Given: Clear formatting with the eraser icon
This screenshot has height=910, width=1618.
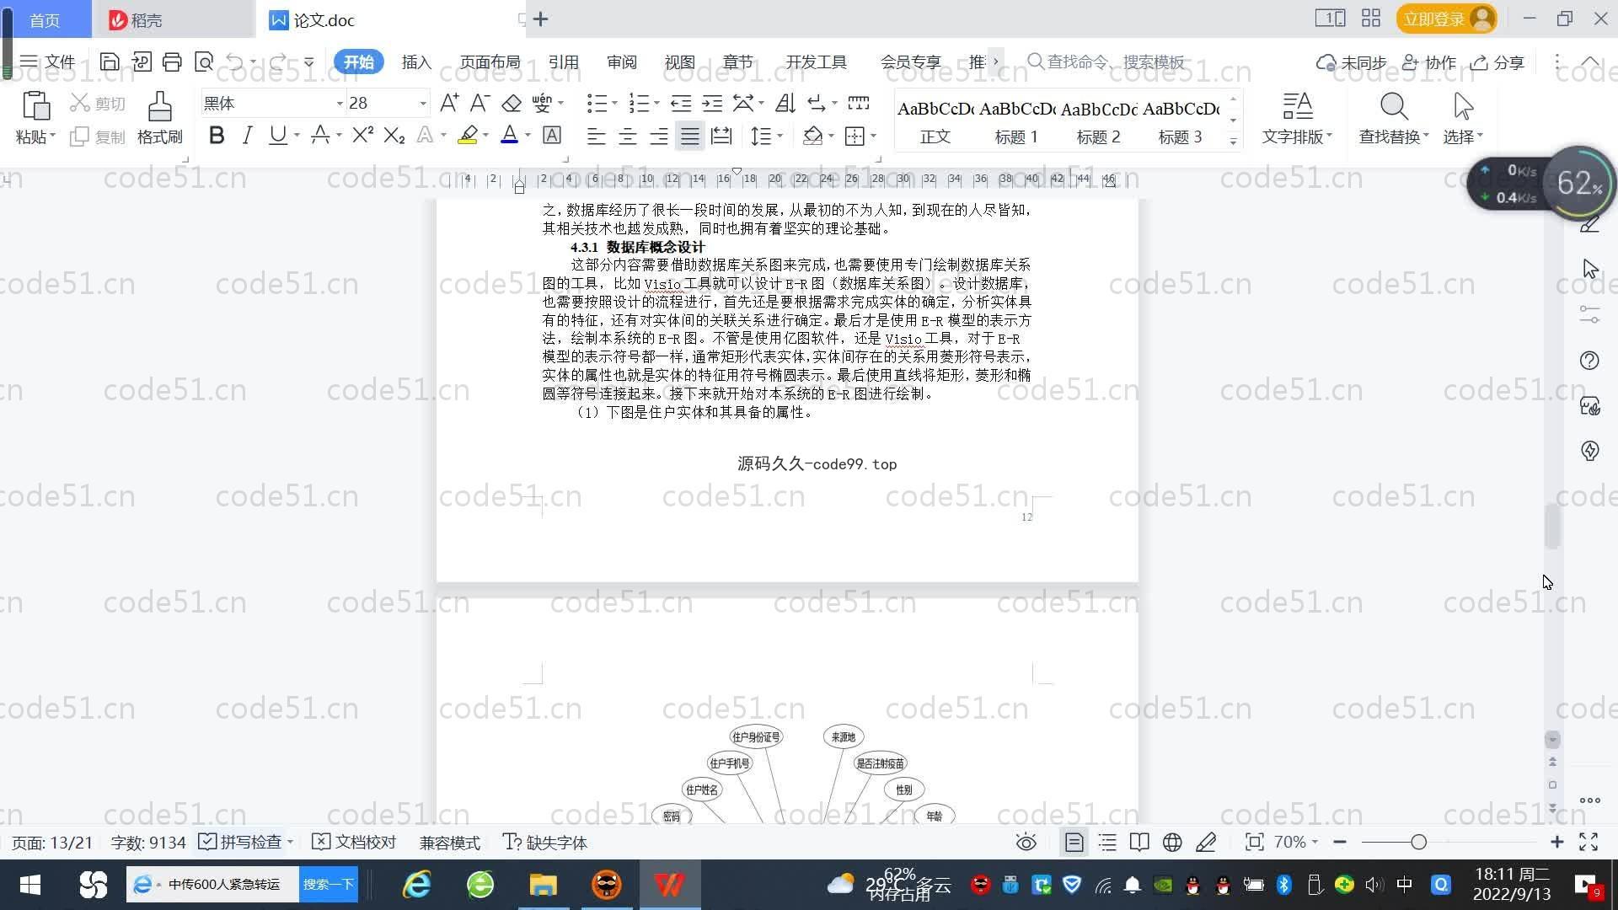Looking at the screenshot, I should [511, 103].
